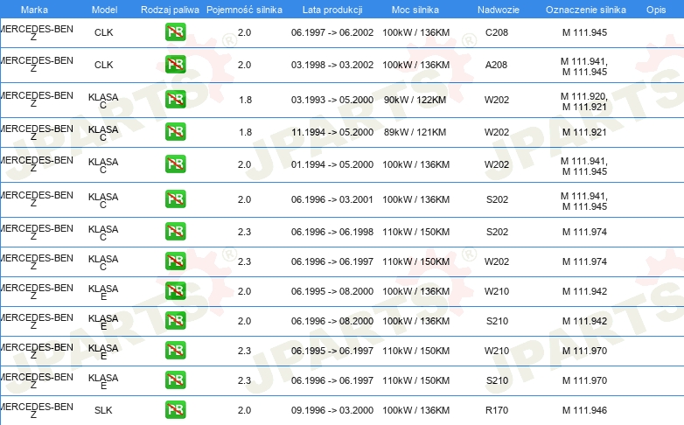Image resolution: width=684 pixels, height=425 pixels.
Task: Click the Opis column header
Action: tap(656, 10)
